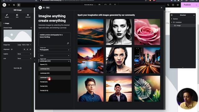The image size is (199, 112).
Task: Collapse the Container tree item
Action: (172, 22)
